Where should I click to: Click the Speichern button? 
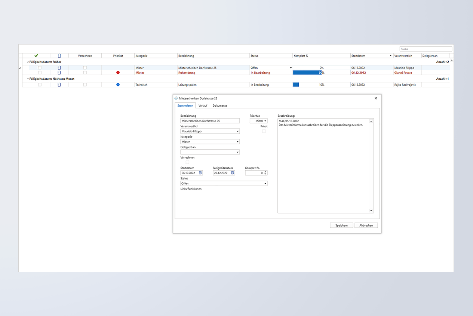[x=341, y=226]
